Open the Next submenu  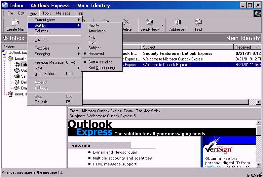pos(55,68)
